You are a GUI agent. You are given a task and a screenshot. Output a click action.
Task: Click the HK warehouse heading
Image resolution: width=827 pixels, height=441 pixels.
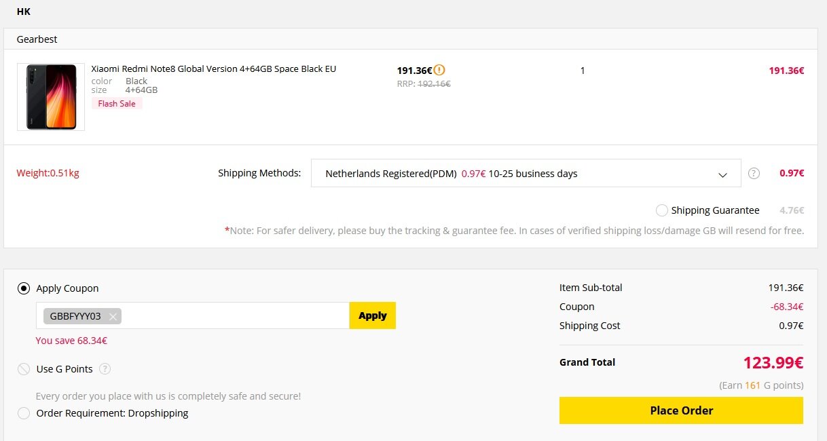click(x=24, y=12)
